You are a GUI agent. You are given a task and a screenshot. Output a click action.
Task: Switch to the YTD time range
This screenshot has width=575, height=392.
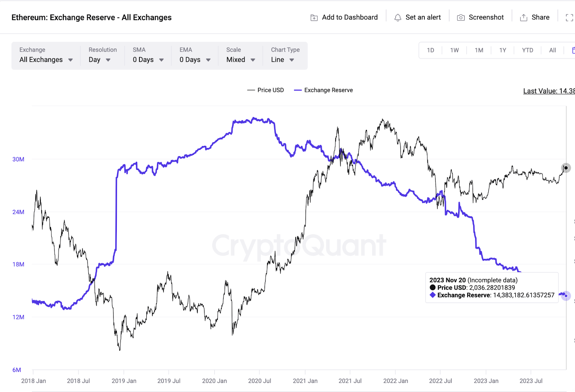click(527, 50)
